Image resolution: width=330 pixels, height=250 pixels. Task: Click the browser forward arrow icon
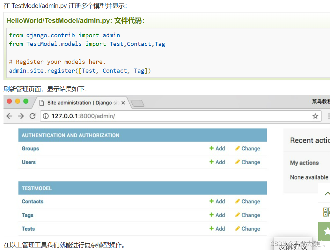pyautogui.click(x=21, y=116)
